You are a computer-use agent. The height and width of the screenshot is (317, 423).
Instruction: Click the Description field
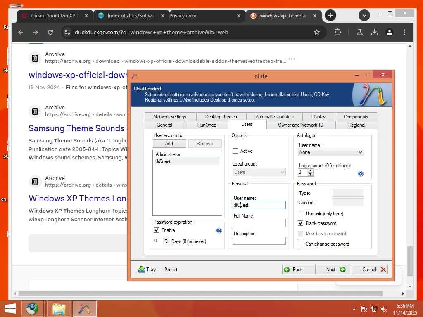(259, 241)
